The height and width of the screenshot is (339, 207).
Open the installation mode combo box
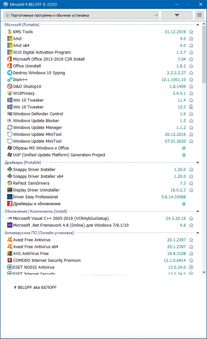[81, 15]
